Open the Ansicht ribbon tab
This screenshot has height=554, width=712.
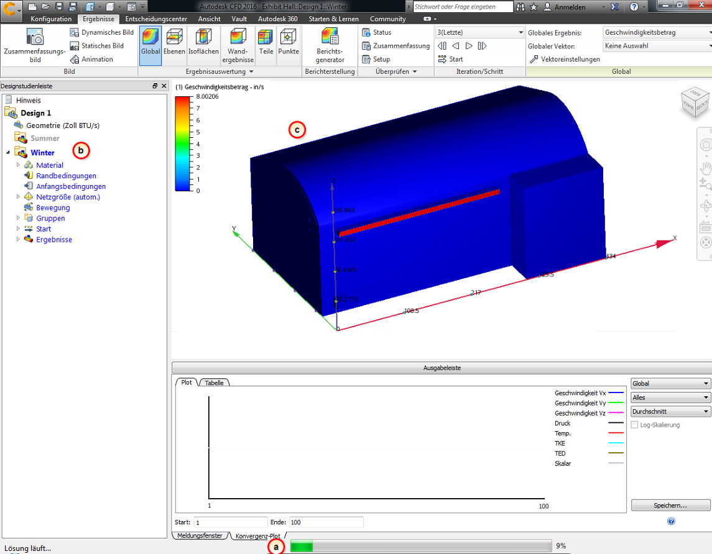click(x=210, y=19)
